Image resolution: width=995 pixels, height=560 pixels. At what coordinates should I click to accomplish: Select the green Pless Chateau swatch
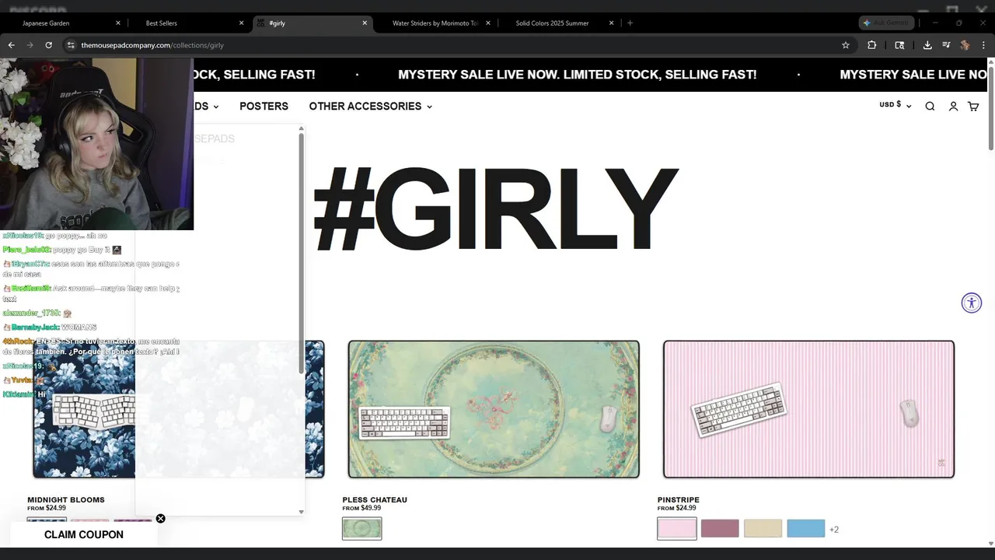point(362,529)
